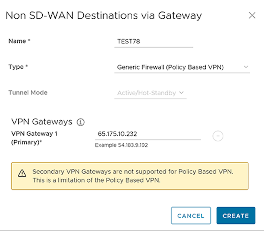The width and height of the screenshot is (264, 231).
Task: Click the VPN Gateways section heading
Action: tap(42, 121)
